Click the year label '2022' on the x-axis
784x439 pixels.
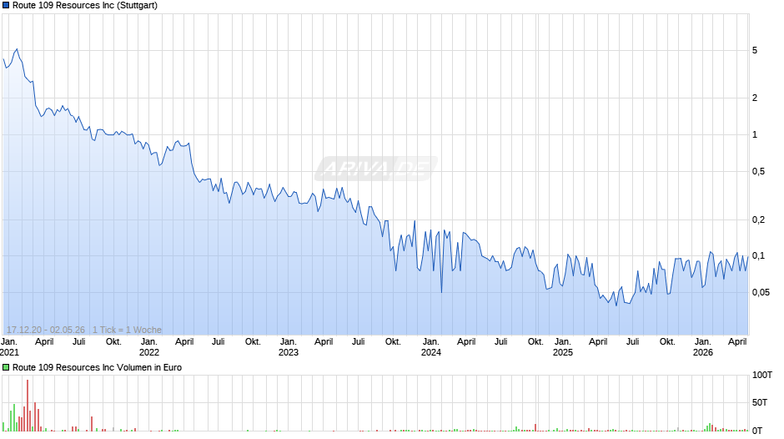[149, 352]
